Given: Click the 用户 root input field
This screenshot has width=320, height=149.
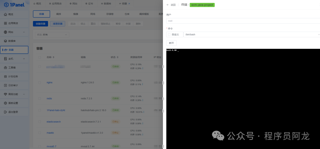Looking at the screenshot, I should [243, 21].
